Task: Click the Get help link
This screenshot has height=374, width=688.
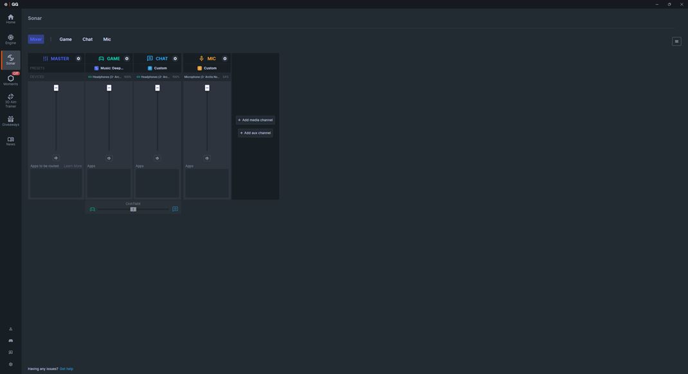Action: tap(66, 369)
